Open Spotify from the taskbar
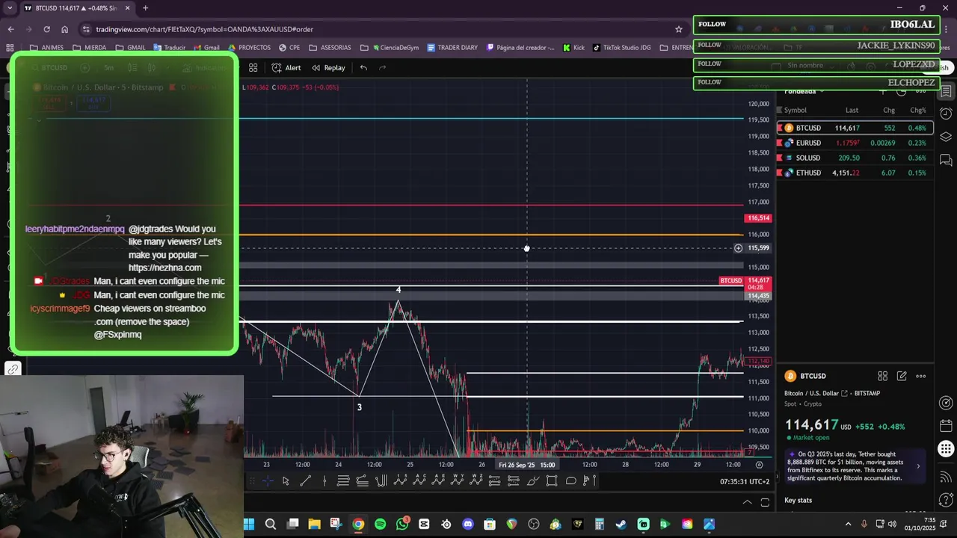 tap(381, 524)
